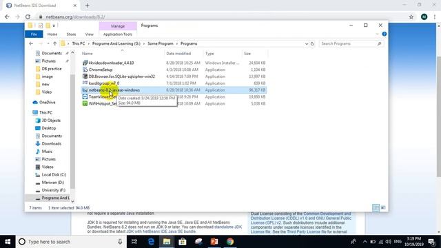Sort by Type column header

pos(209,54)
